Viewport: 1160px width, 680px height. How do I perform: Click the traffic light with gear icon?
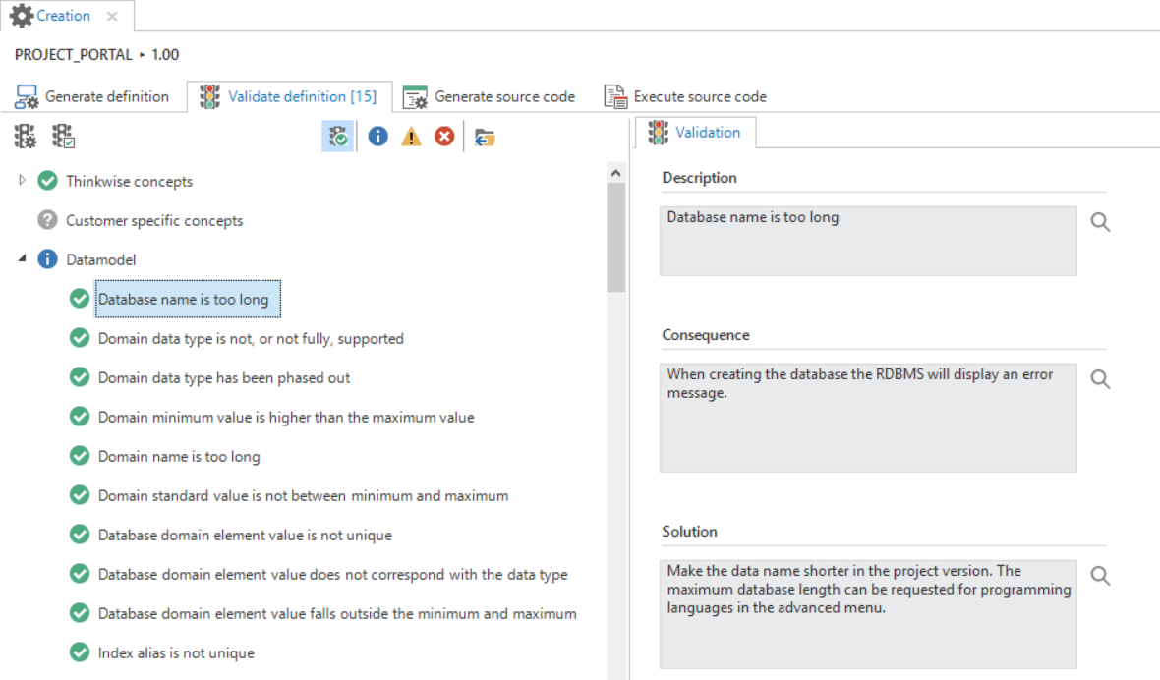(x=25, y=137)
